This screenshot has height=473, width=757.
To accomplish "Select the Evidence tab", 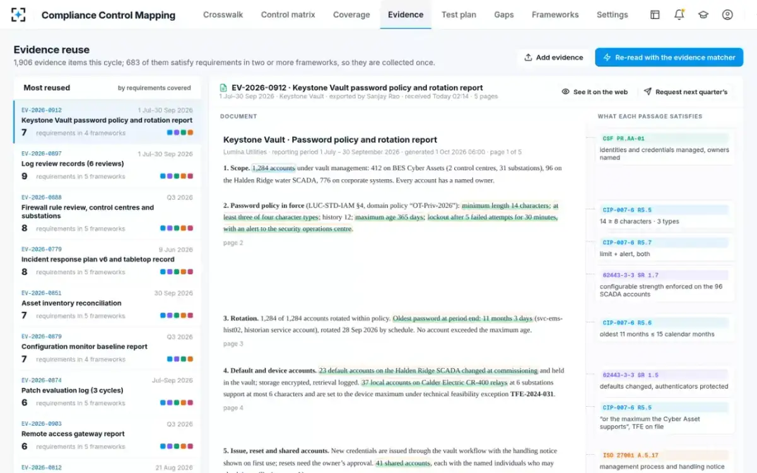I will tap(406, 15).
